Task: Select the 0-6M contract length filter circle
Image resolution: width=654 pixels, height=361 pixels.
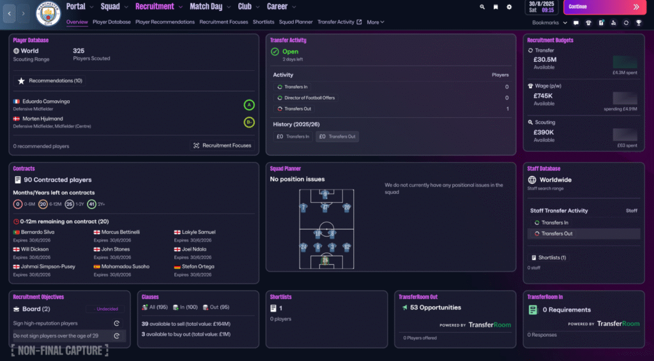Action: point(18,205)
